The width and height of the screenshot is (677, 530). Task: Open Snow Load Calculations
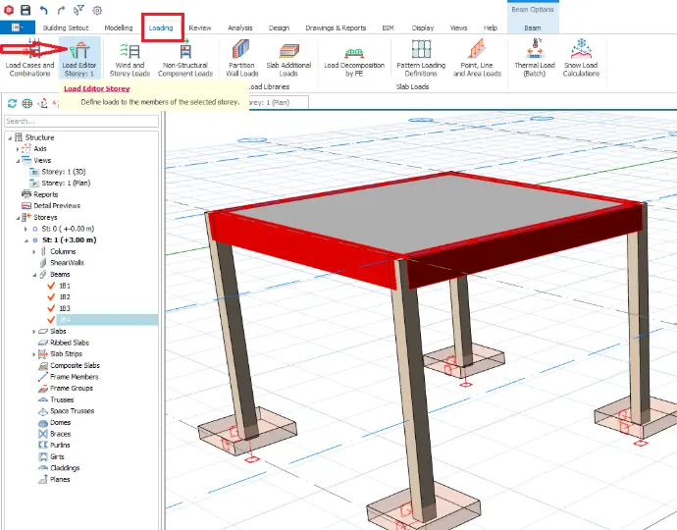[x=581, y=58]
